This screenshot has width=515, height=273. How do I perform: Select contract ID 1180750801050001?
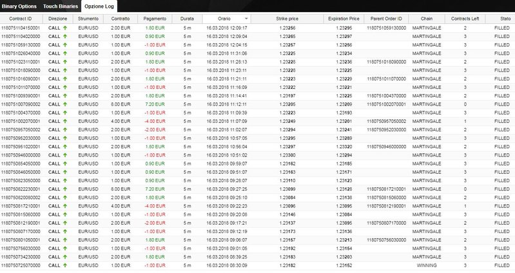(x=21, y=240)
